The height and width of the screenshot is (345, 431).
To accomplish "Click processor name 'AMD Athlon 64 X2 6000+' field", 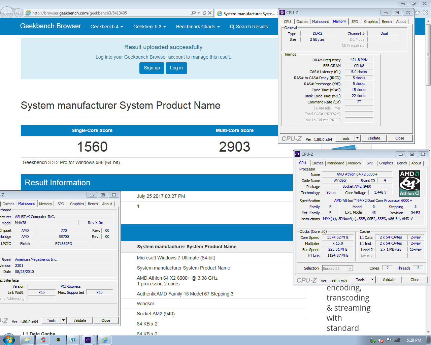I will pos(357,174).
